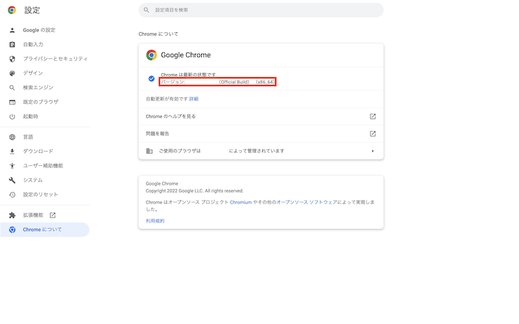Open Chrome のヘルプを見る row
The image size is (519, 324).
pos(261,117)
